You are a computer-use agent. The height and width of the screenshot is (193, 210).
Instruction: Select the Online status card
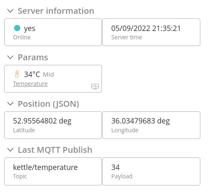coord(53,32)
